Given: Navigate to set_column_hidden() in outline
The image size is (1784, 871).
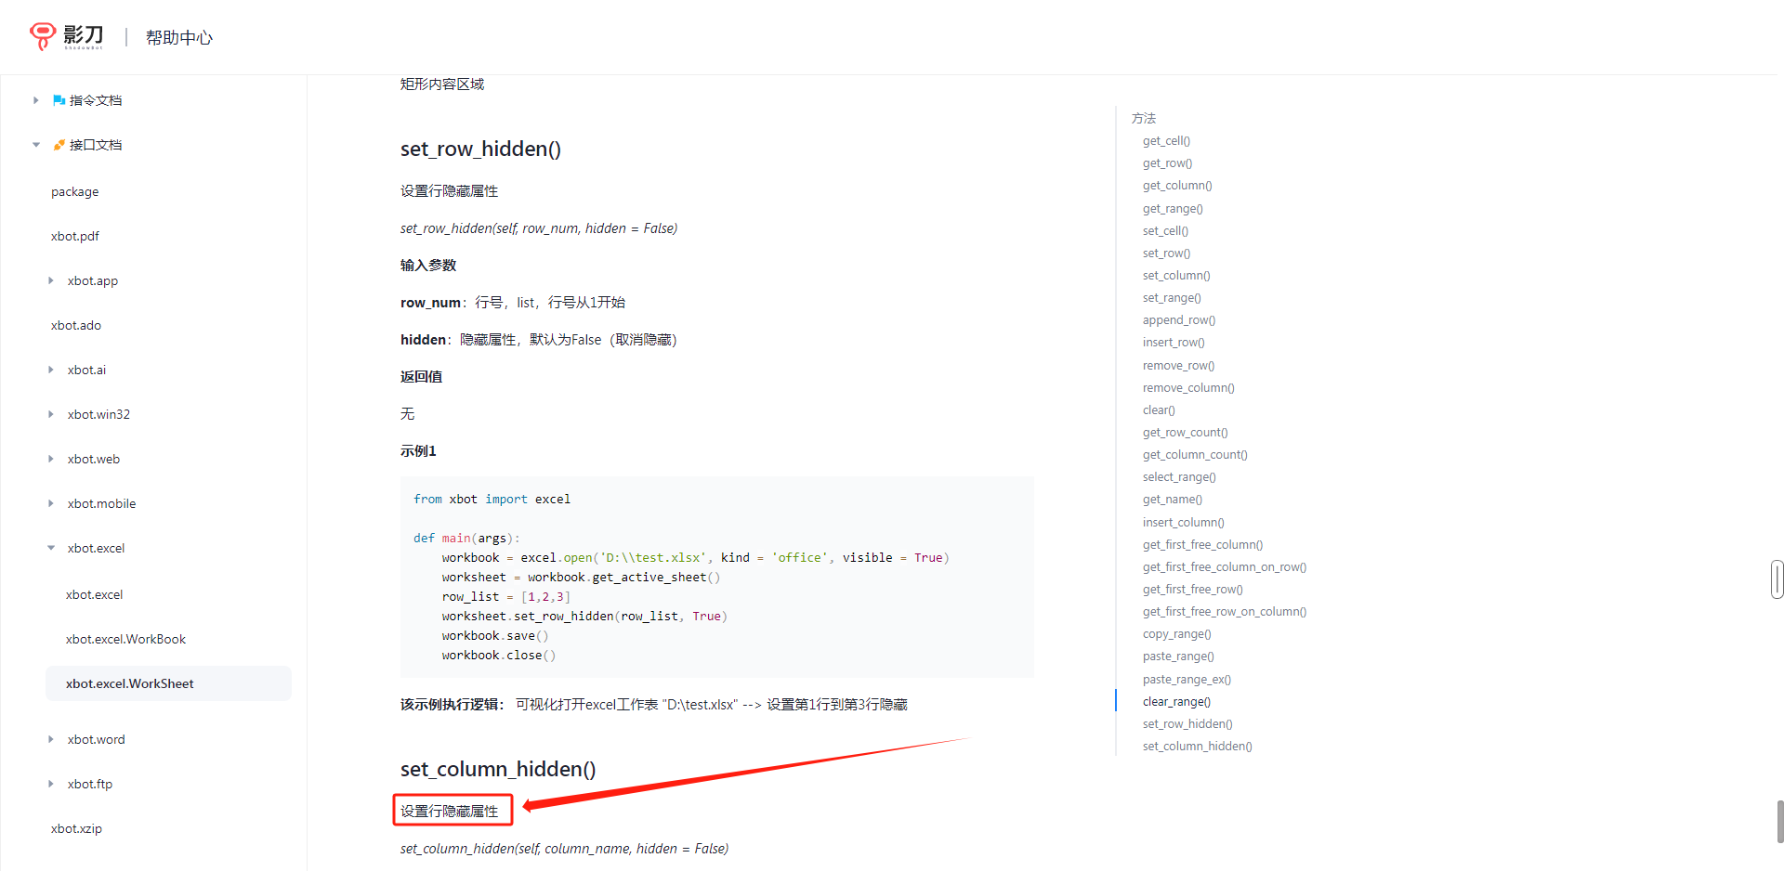Looking at the screenshot, I should pyautogui.click(x=1197, y=747).
